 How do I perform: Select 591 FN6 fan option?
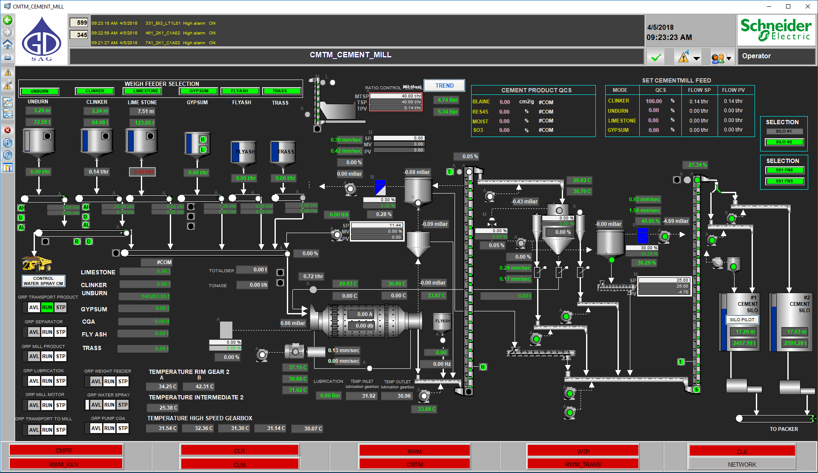(x=784, y=170)
